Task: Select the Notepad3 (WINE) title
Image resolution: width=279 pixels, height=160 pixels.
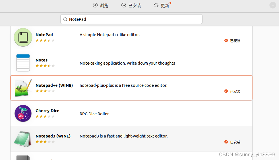Action: pyautogui.click(x=53, y=136)
